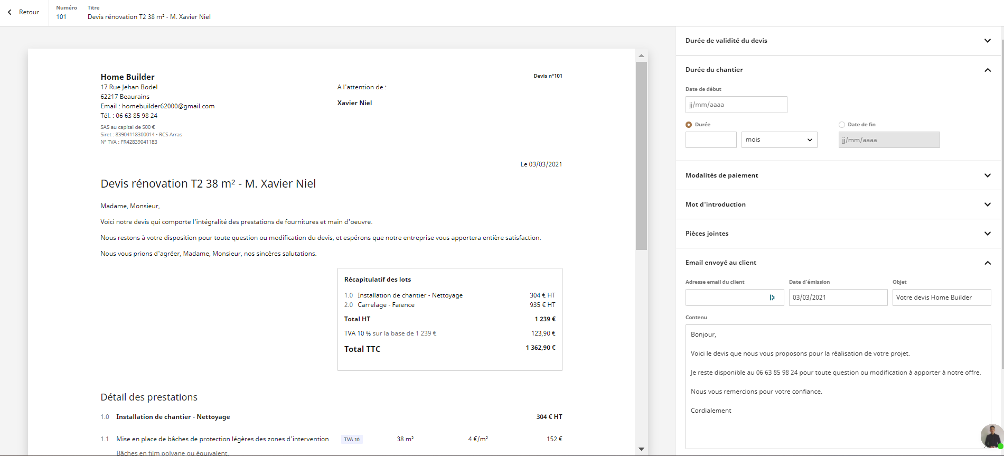Viewport: 1004px width, 456px height.
Task: Expand the Durée de validité du devis section
Action: pos(987,41)
